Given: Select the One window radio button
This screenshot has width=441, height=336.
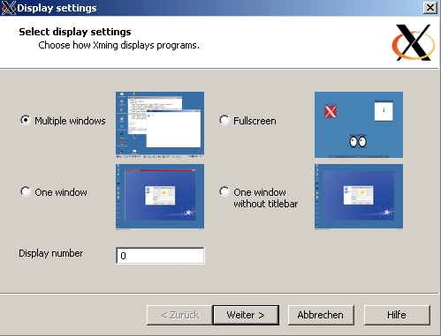Looking at the screenshot, I should (26, 191).
